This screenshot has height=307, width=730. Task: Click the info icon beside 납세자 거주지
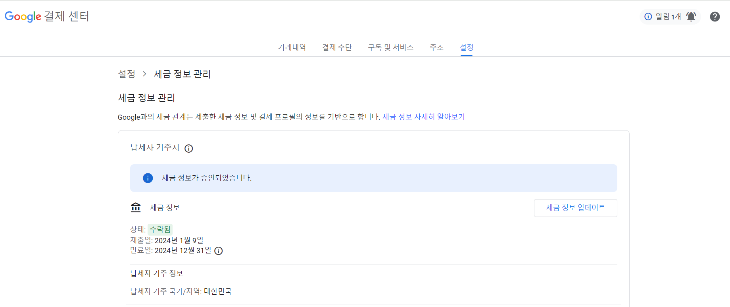[189, 148]
